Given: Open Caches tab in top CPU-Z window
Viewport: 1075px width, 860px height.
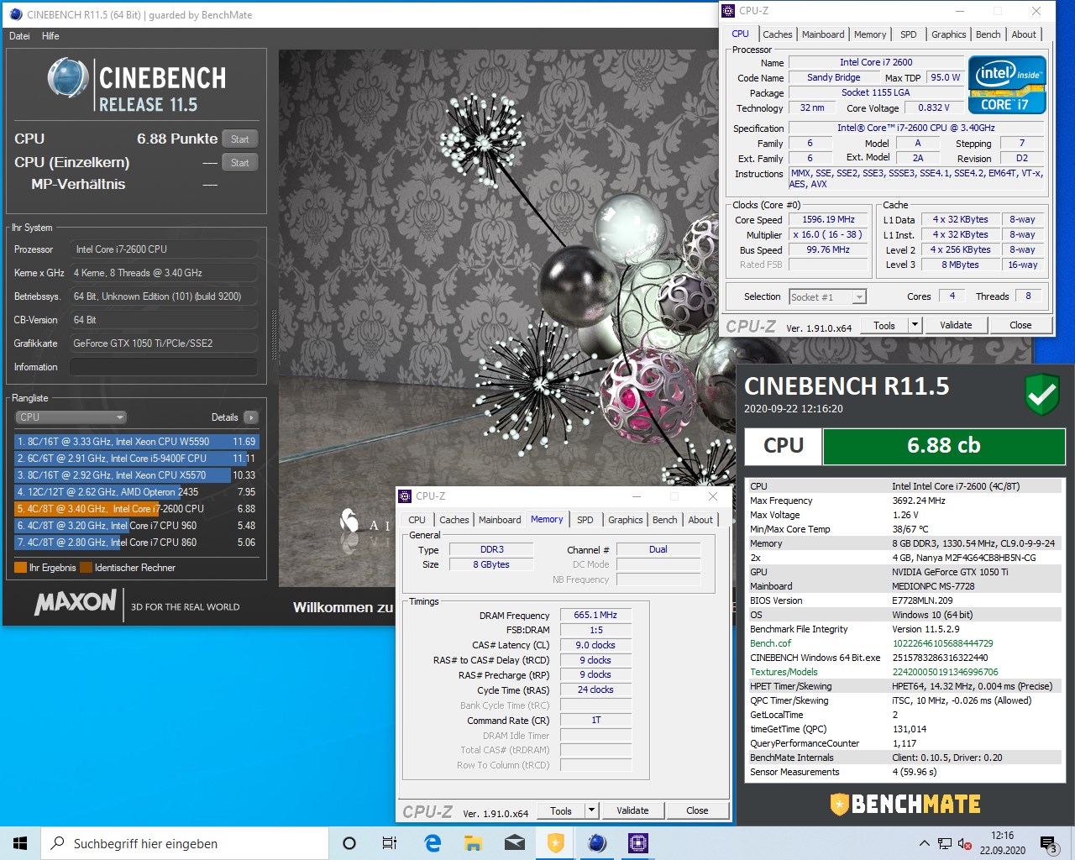Looking at the screenshot, I should [778, 34].
